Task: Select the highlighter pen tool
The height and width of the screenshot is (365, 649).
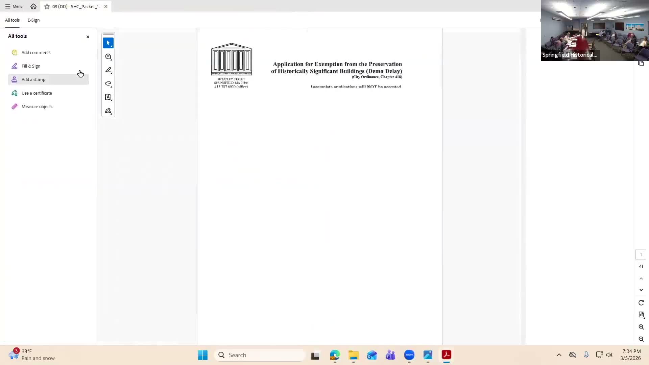Action: (x=108, y=70)
